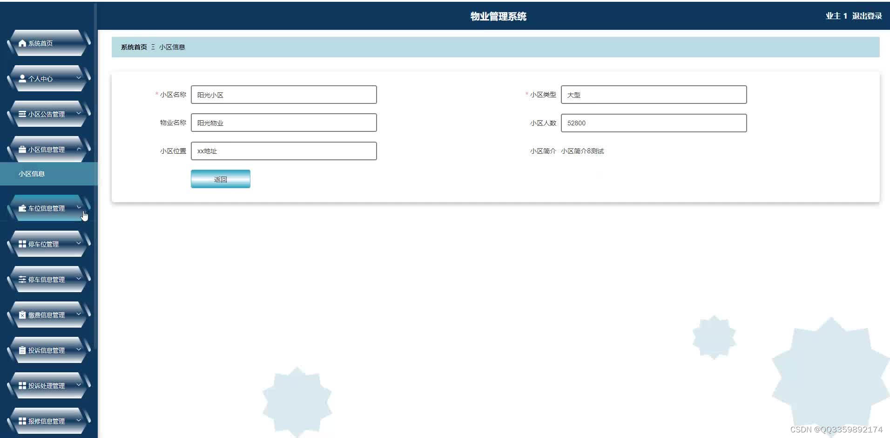Expand the 车位信息管理 chevron
This screenshot has height=438, width=890.
(x=79, y=207)
